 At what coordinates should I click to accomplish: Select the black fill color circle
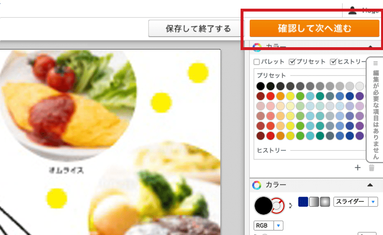tap(263, 206)
